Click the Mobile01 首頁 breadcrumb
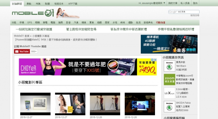The width and height of the screenshot is (218, 119). click(x=22, y=36)
